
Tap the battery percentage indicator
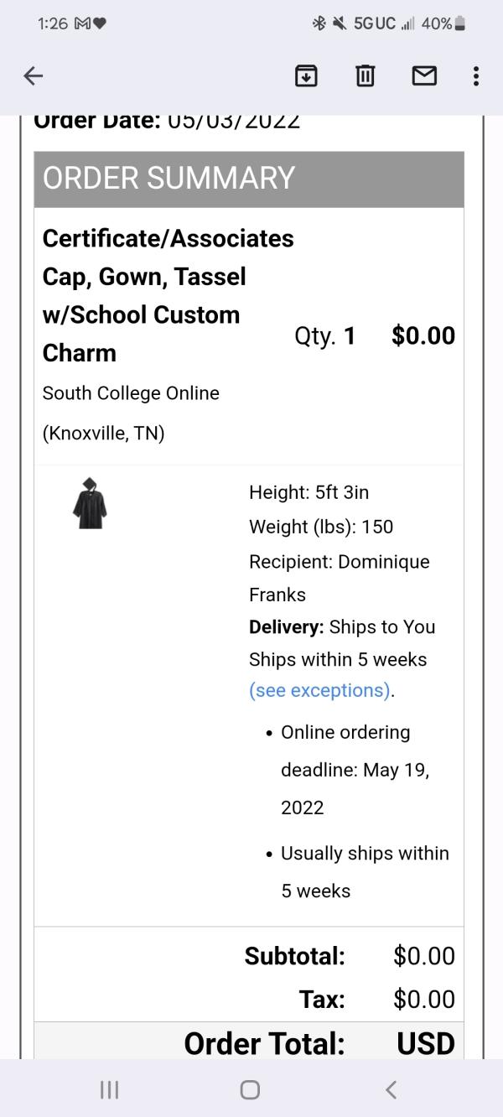443,23
